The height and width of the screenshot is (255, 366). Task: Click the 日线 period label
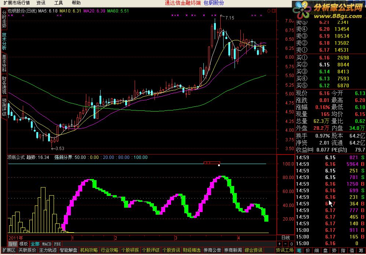286,237
